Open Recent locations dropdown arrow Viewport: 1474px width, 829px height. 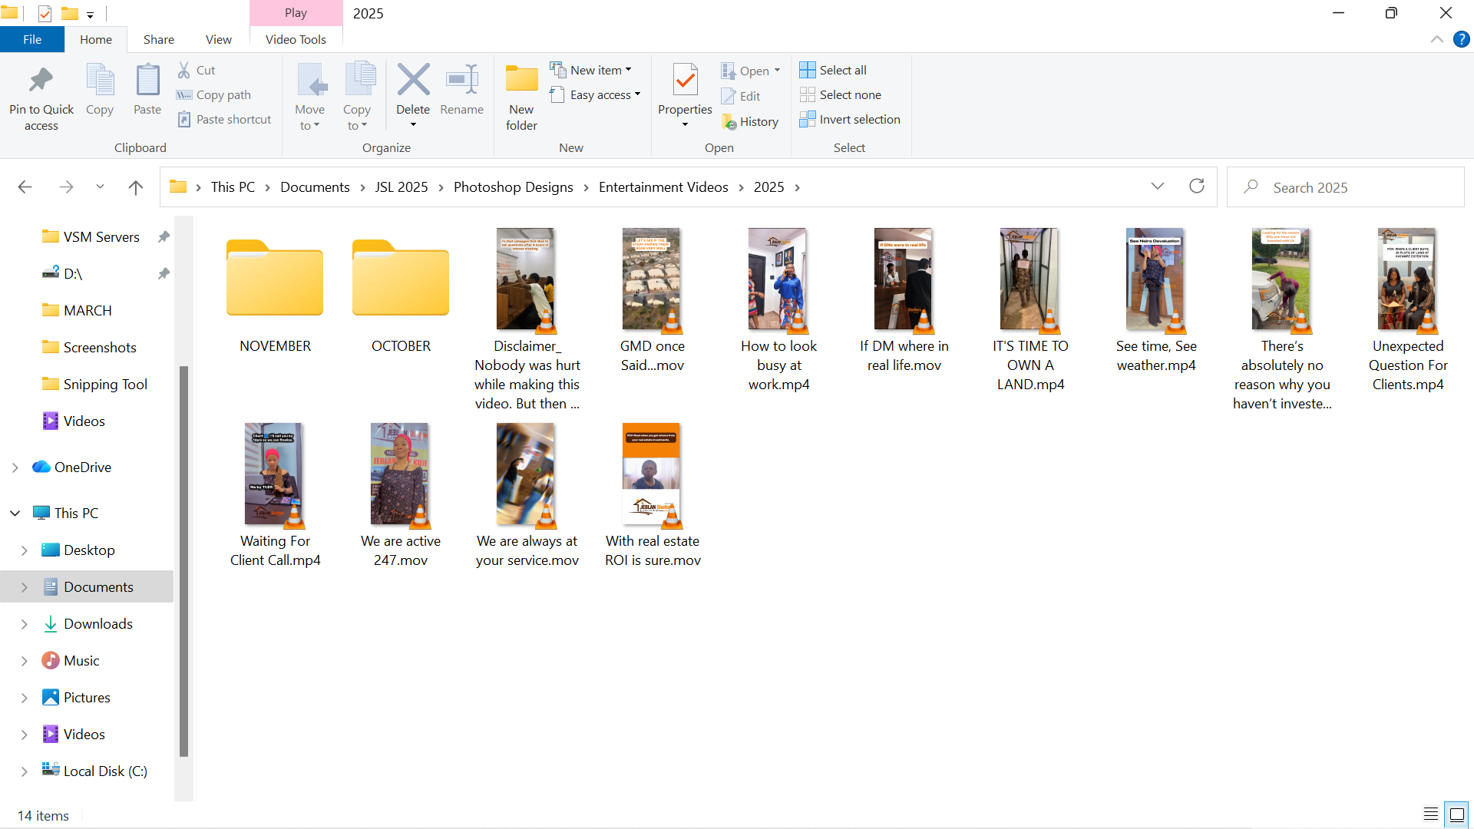100,187
